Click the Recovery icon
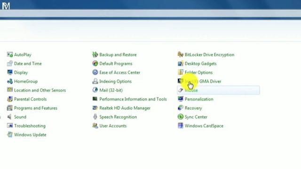Screen dimensions: 301x169 click(x=181, y=108)
